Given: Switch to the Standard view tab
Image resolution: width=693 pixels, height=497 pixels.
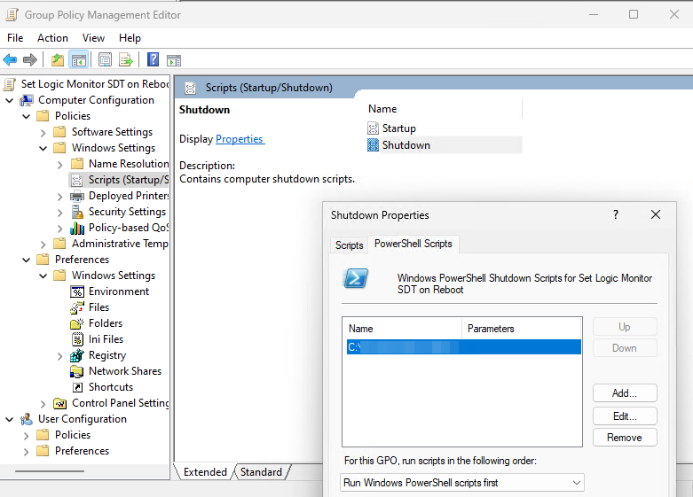Looking at the screenshot, I should [261, 472].
